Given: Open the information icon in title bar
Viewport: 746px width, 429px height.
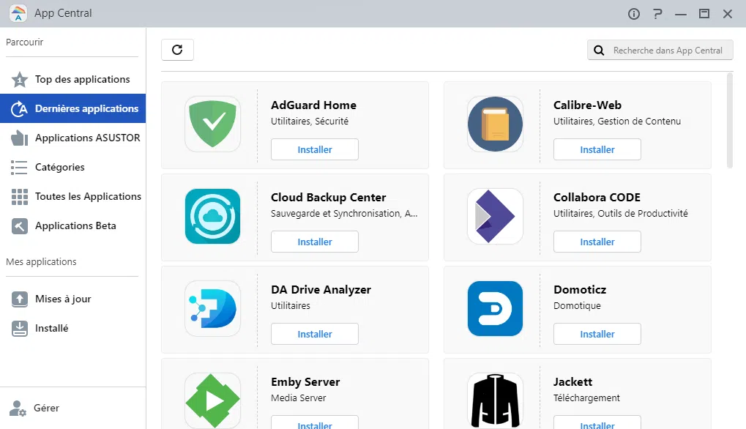Looking at the screenshot, I should point(634,14).
